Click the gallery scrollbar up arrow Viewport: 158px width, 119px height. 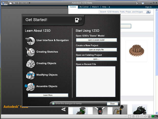coord(156,10)
